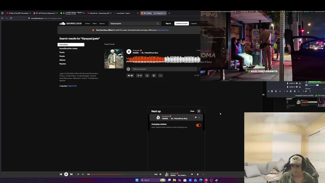Click the SoundCloud logo

(70, 23)
